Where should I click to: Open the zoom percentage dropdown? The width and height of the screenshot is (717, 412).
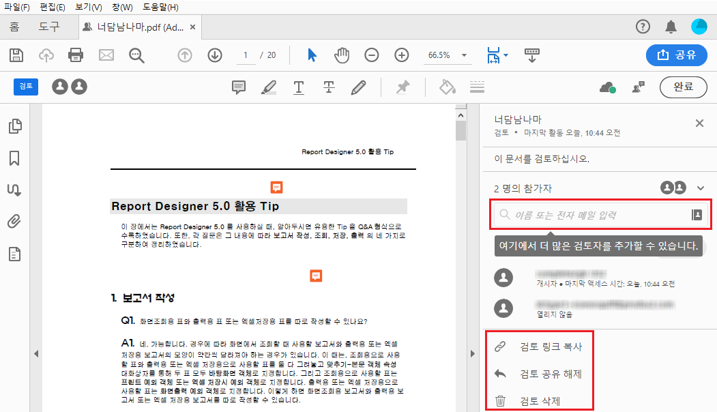click(x=464, y=55)
